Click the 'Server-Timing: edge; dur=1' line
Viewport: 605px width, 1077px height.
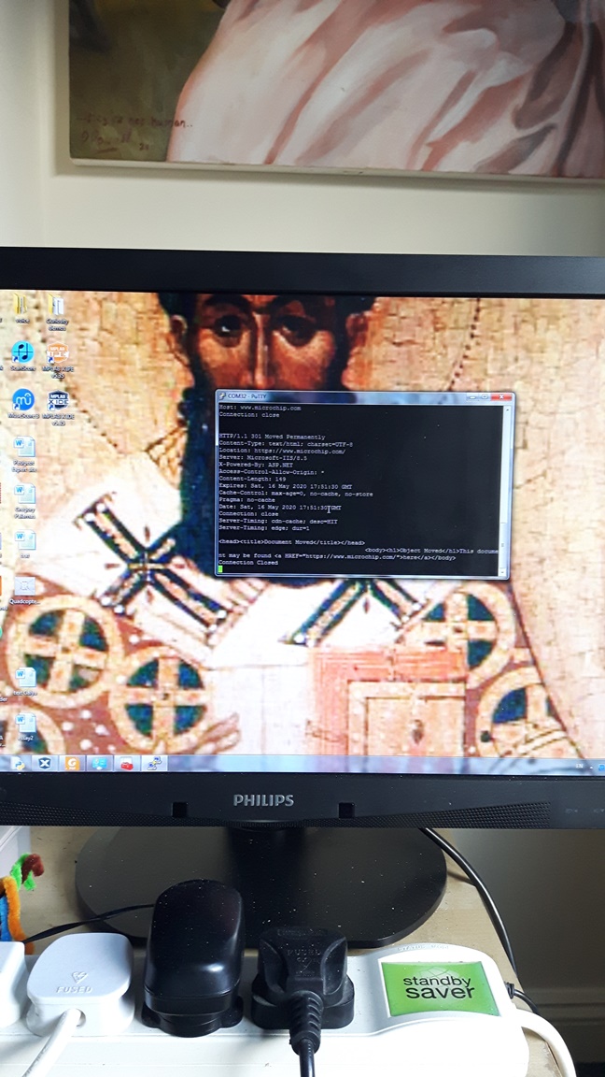(264, 528)
